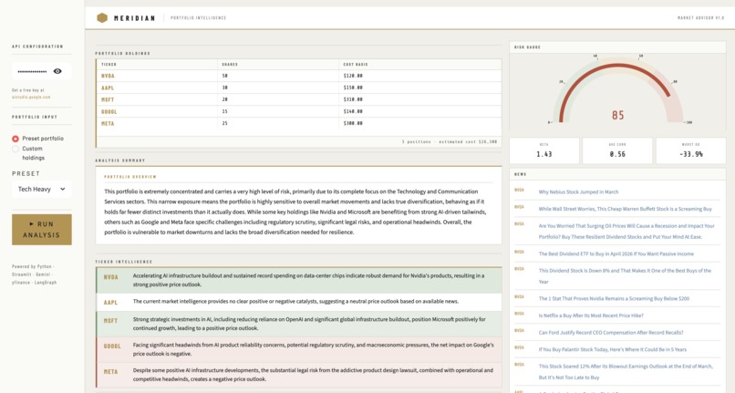Image resolution: width=735 pixels, height=393 pixels.
Task: Open news link Why Nebius Stock Jumped in March
Action: 578,191
